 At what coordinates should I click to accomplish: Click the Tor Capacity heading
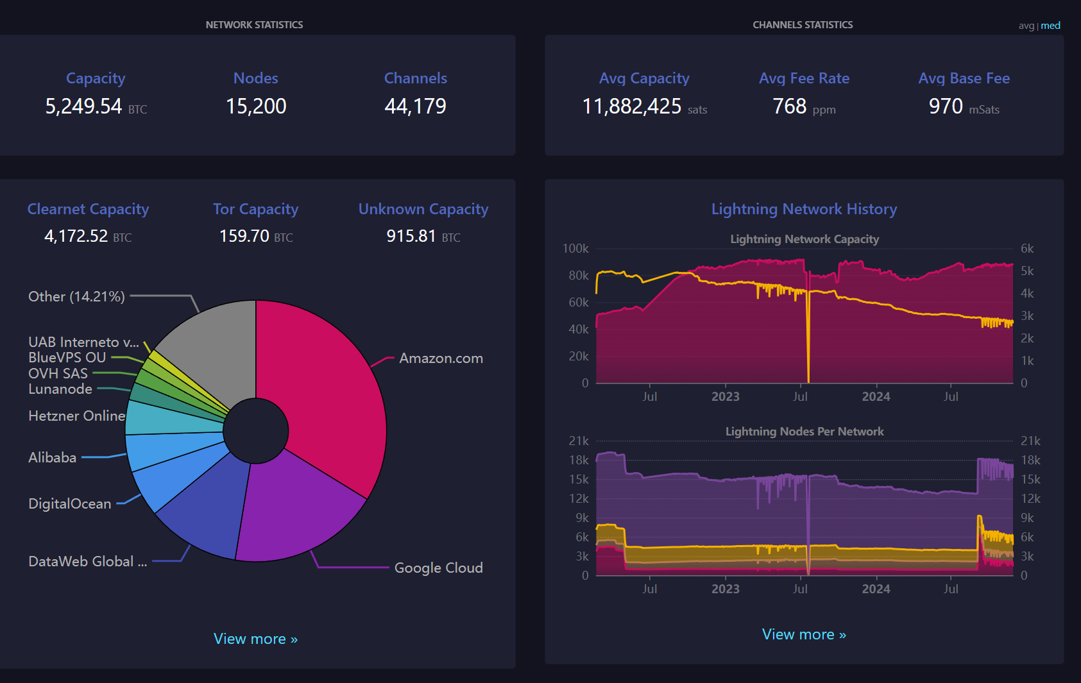(255, 209)
